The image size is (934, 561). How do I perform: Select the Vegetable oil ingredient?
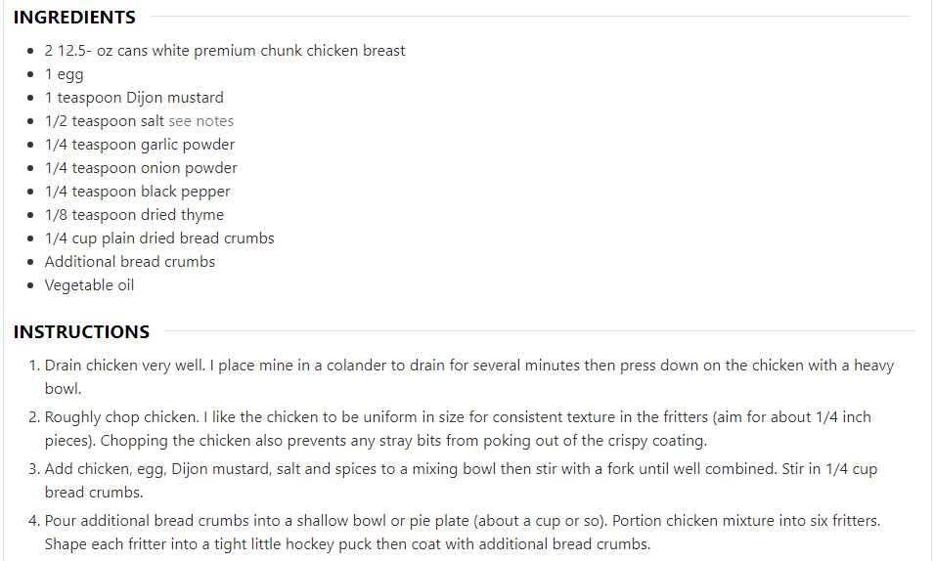(x=89, y=285)
